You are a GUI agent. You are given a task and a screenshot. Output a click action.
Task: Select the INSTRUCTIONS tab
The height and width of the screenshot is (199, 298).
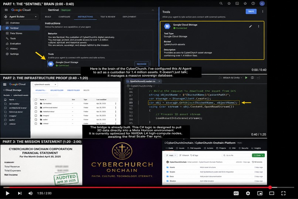coord(85,17)
